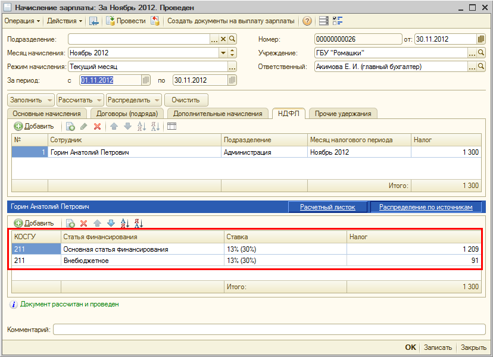Viewport: 493px width, 357px height.
Task: Open the Операция menu
Action: click(23, 21)
